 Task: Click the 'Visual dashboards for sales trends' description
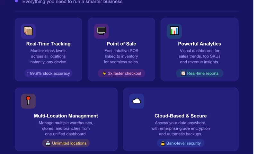coord(199,56)
